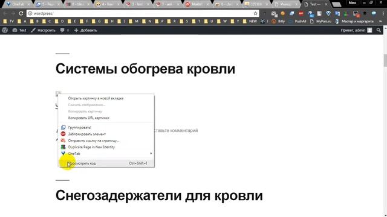Viewport: 387px width, 217px height.
Task: Open the Test site link in admin bar
Action: [x=19, y=30]
